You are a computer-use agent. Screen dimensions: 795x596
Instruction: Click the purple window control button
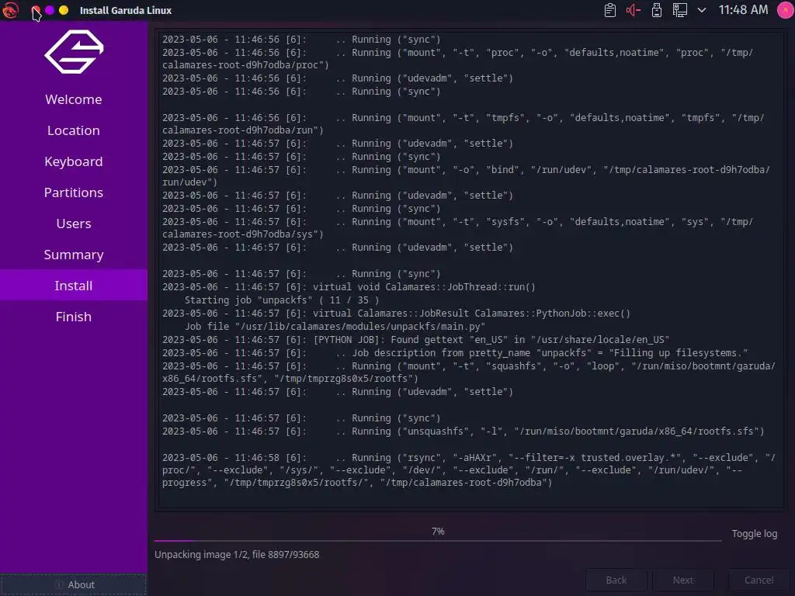pyautogui.click(x=50, y=10)
